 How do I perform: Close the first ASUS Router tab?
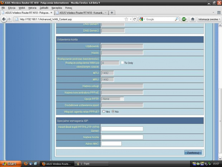(x=51, y=13)
